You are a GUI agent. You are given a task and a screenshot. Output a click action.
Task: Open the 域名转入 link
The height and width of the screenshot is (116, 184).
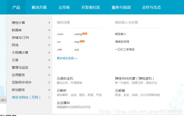pos(121,34)
